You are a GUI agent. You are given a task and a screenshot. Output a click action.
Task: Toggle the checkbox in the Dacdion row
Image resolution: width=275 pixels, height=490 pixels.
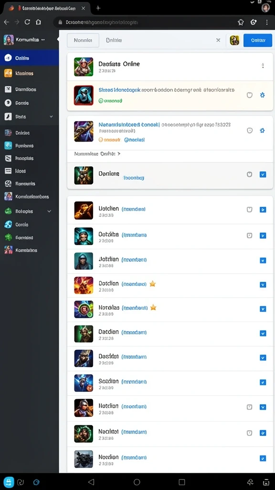coord(263,334)
